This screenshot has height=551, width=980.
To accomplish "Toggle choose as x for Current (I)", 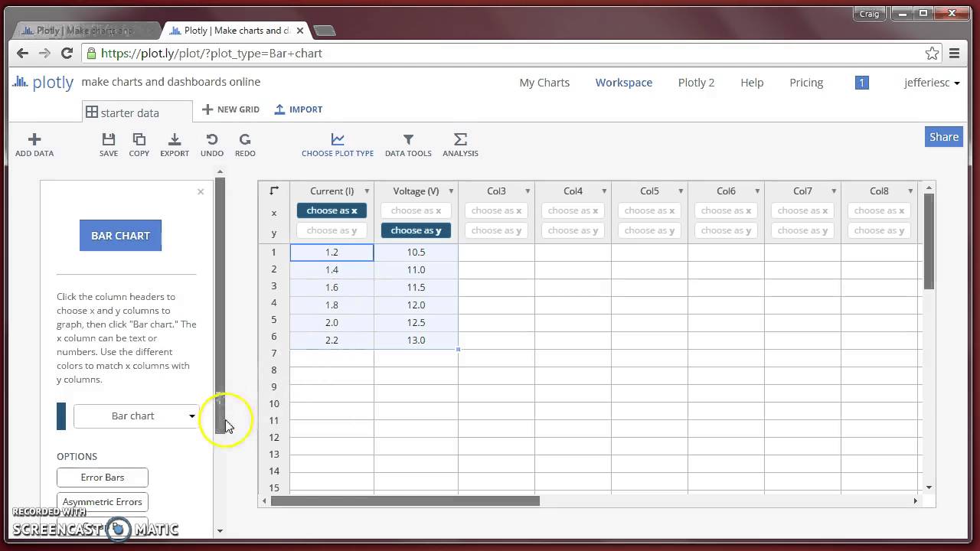I will pos(332,210).
